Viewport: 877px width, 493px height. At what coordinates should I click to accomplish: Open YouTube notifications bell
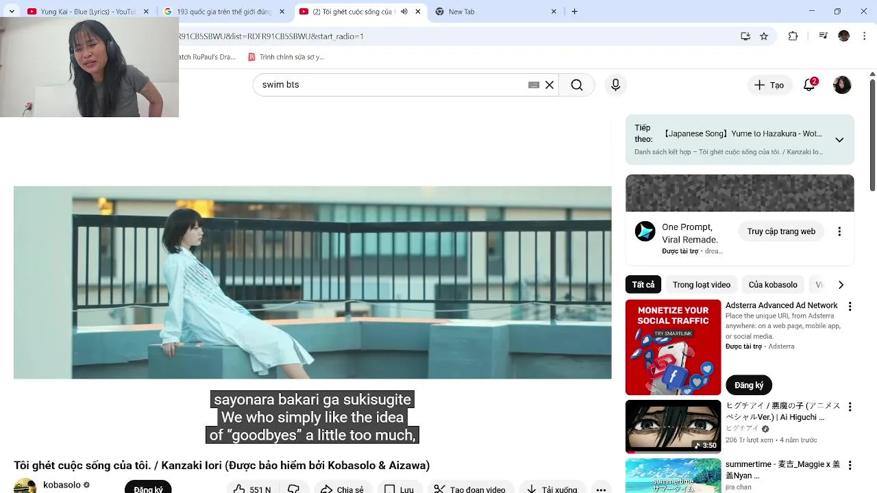809,85
